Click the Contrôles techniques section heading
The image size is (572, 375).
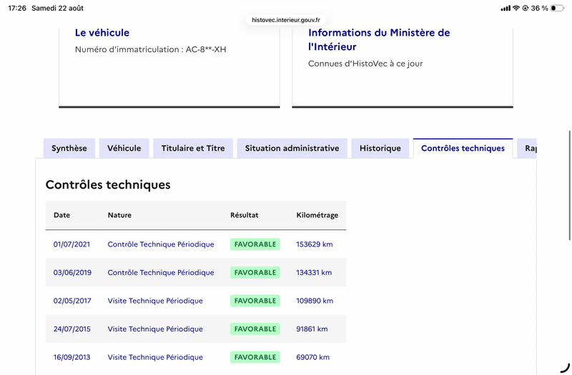pos(108,185)
